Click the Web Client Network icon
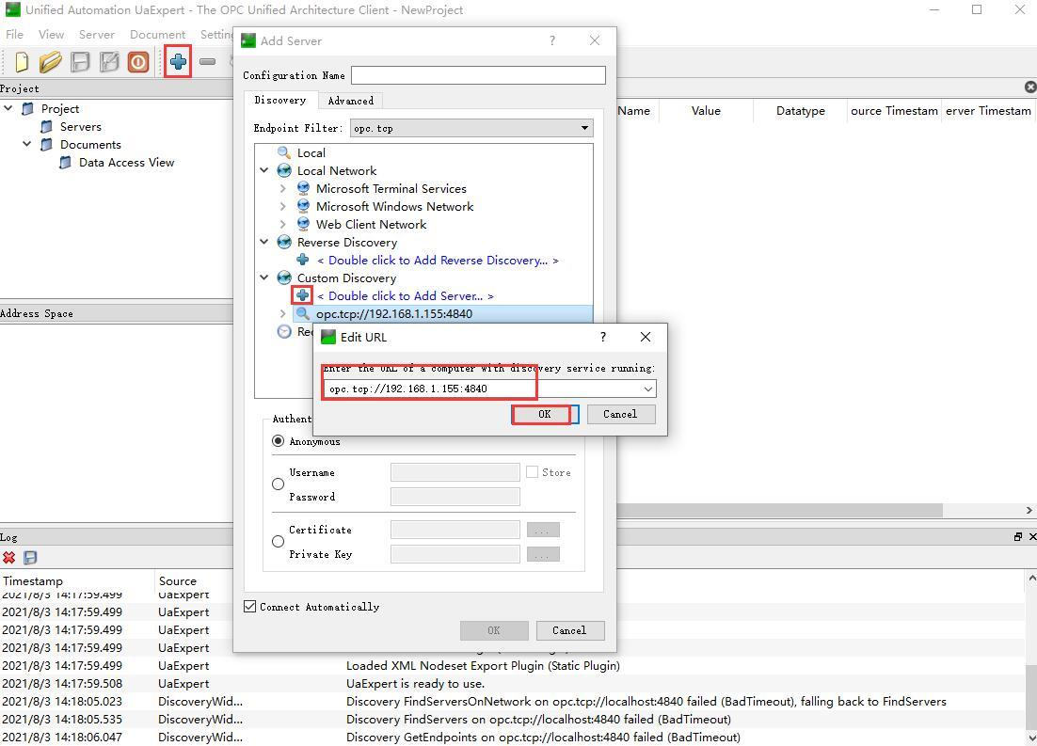The image size is (1037, 746). coord(303,224)
